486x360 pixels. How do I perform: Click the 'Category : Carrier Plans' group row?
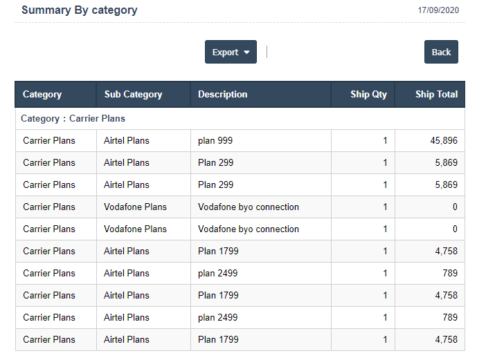(x=73, y=119)
